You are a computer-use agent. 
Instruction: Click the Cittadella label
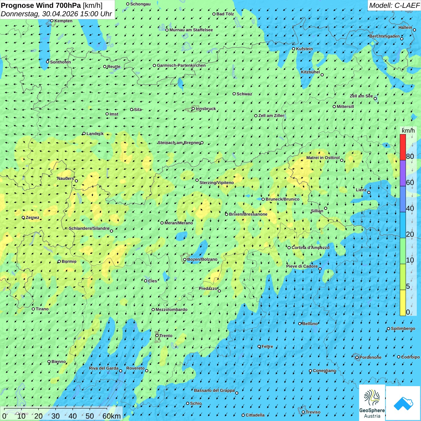point(255,415)
